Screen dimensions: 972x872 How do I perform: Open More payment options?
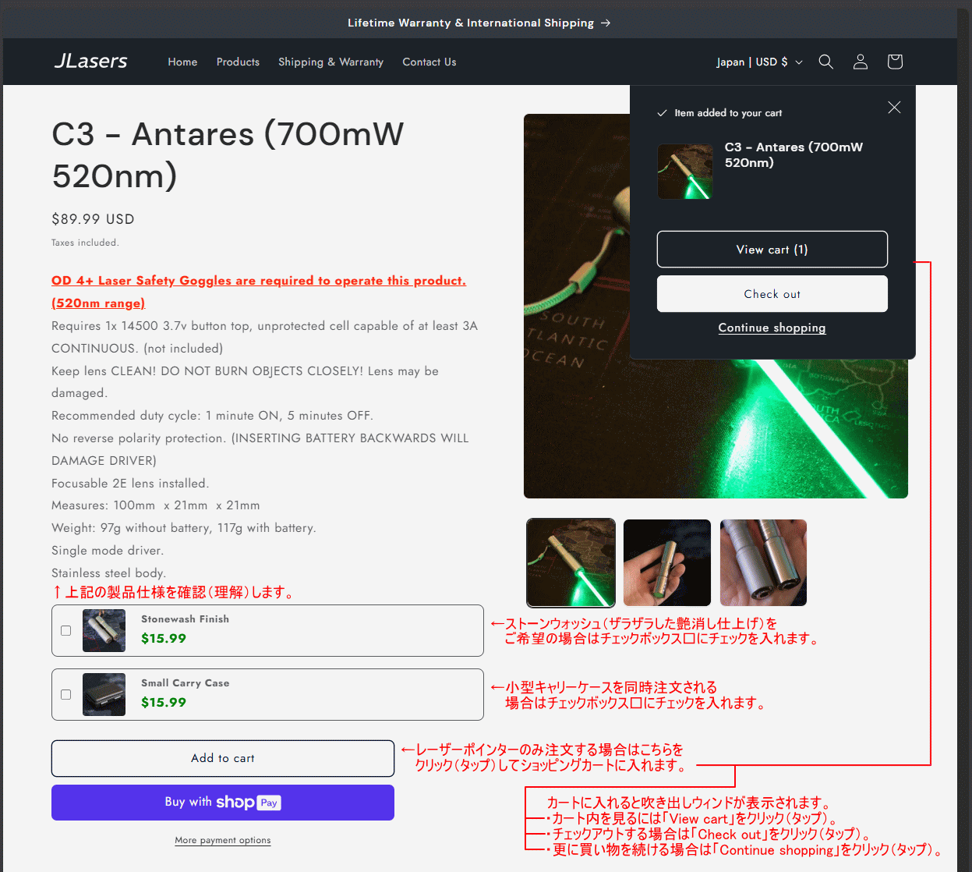[223, 840]
